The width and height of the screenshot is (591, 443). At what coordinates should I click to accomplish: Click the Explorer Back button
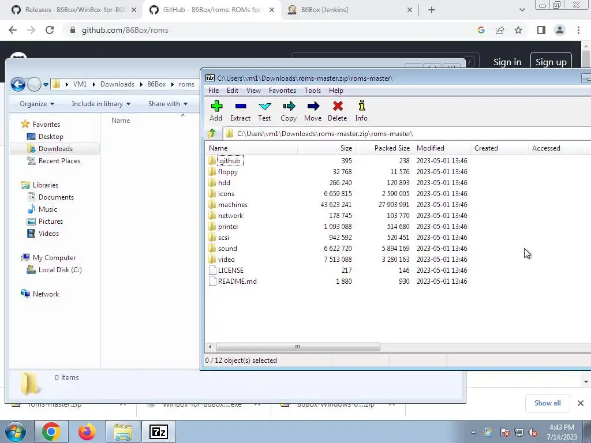coord(18,84)
